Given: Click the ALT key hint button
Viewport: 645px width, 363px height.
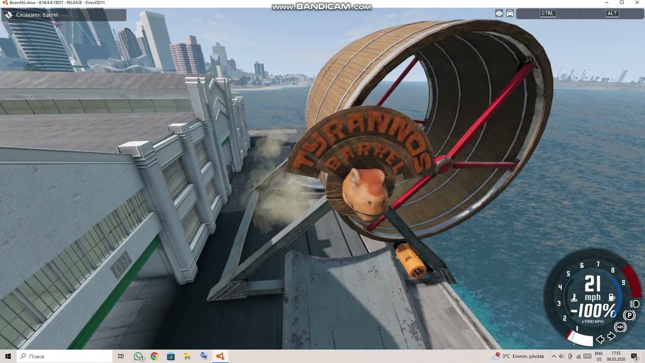Looking at the screenshot, I should [612, 14].
